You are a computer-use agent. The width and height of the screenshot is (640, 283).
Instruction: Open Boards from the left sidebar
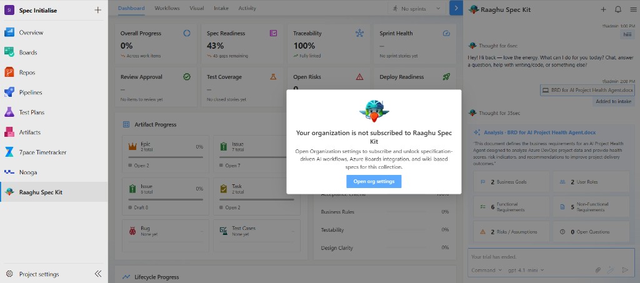(x=54, y=52)
